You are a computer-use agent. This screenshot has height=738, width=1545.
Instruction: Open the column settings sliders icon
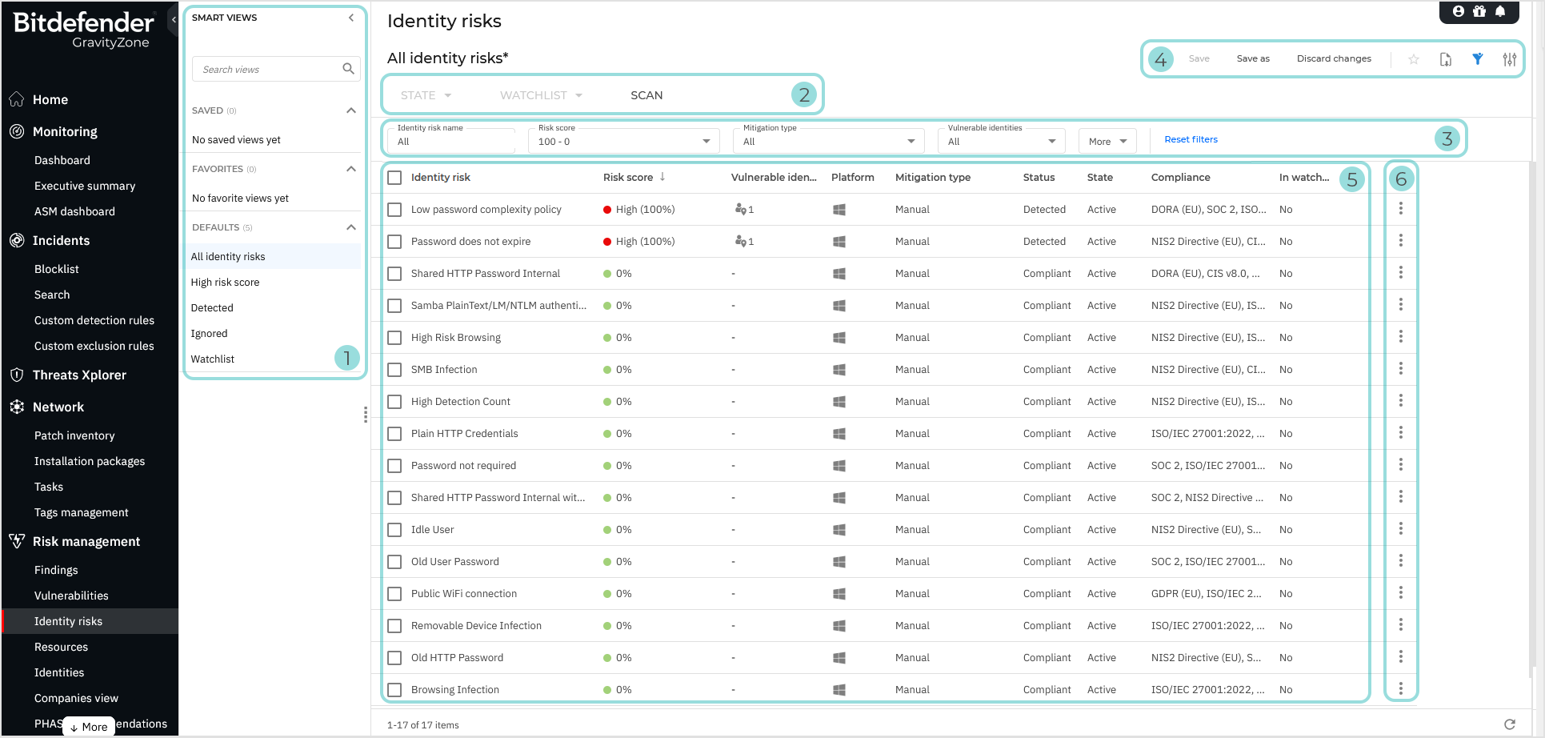[1509, 58]
